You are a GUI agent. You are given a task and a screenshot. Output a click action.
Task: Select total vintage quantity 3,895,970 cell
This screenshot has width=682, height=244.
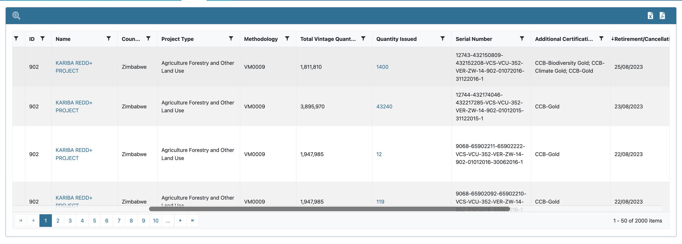point(334,106)
